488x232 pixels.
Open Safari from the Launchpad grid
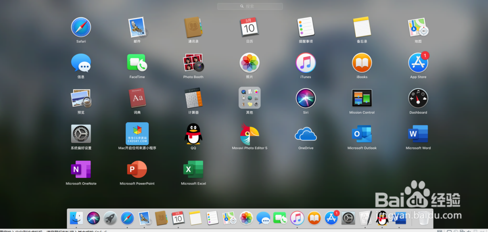[x=81, y=27]
